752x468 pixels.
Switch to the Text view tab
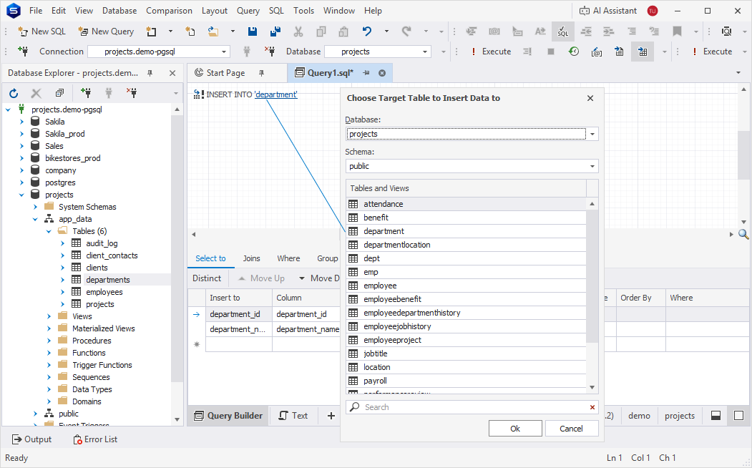tap(293, 416)
